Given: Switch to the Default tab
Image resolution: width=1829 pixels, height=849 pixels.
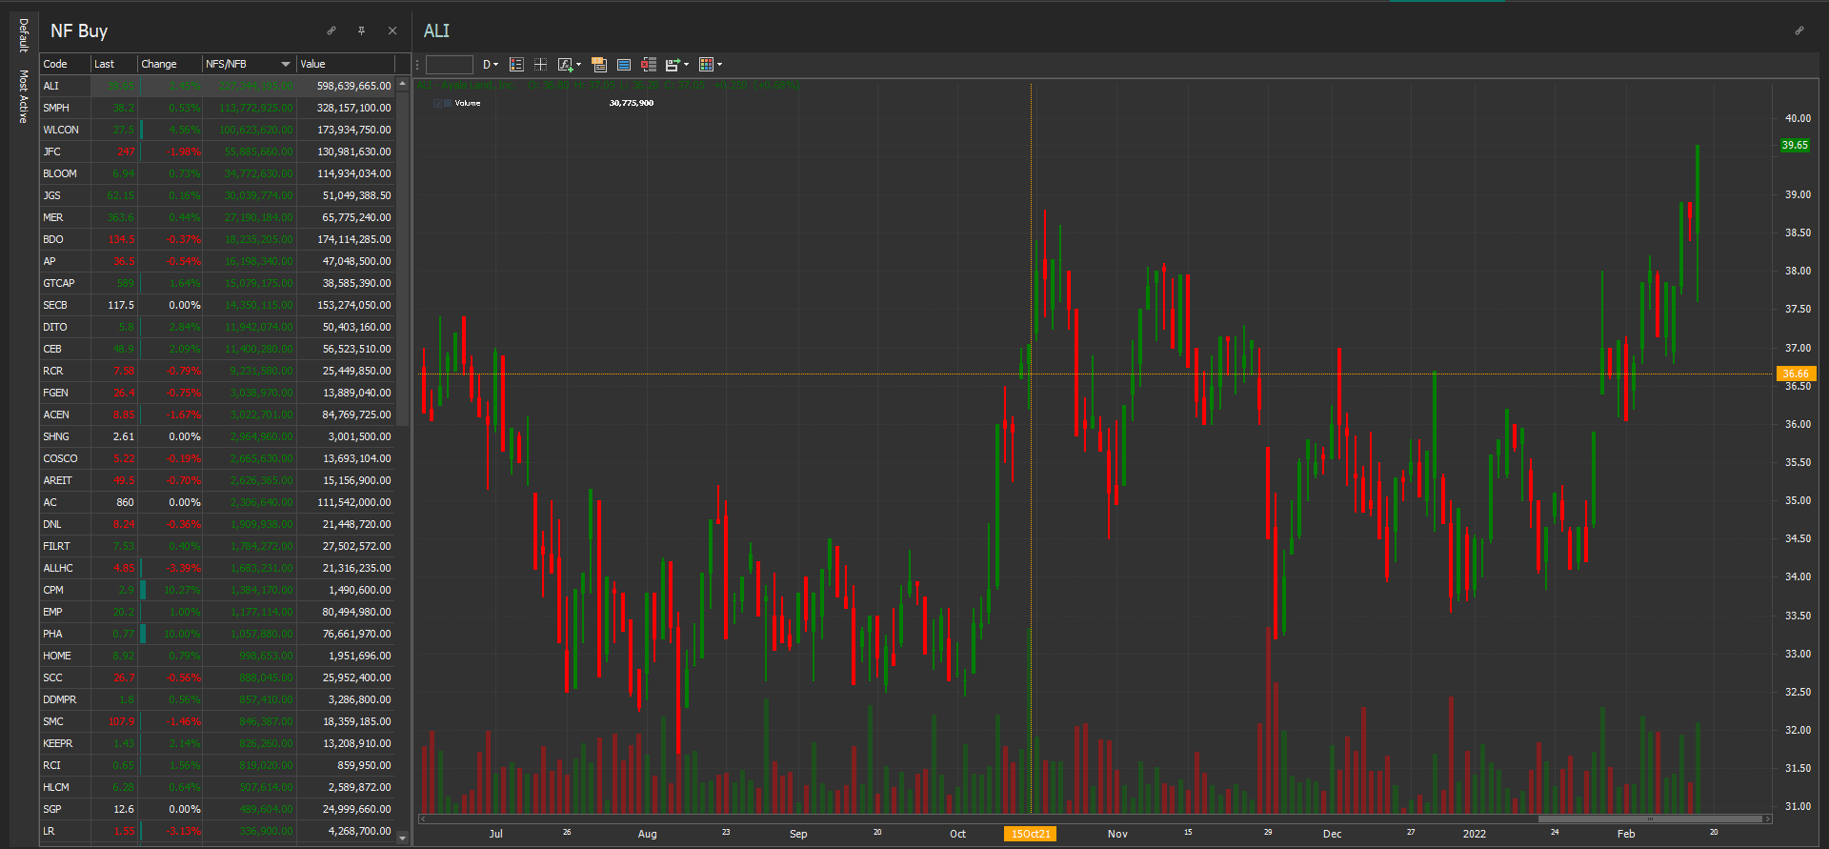Looking at the screenshot, I should tap(24, 35).
